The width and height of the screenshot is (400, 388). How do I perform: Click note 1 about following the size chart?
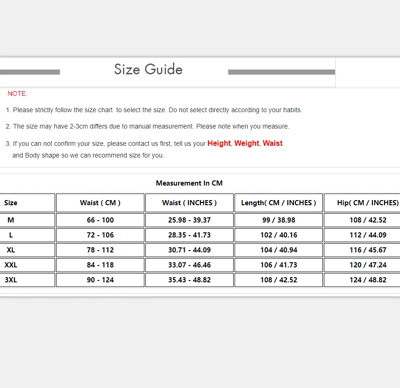154,110
